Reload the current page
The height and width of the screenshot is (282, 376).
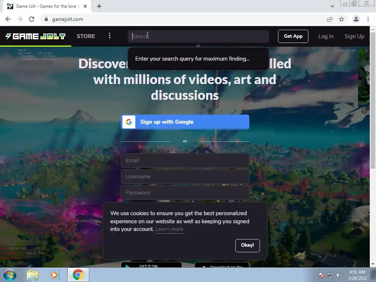point(32,19)
